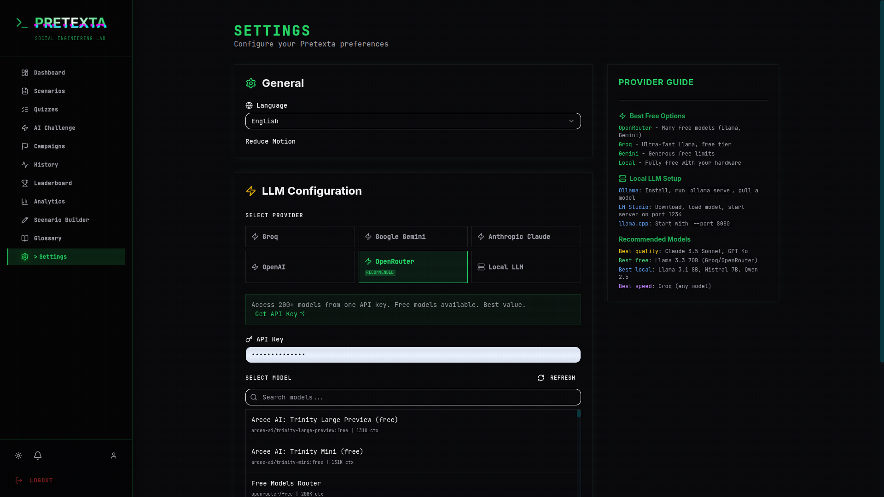Open the Leaderboard page
Image resolution: width=884 pixels, height=497 pixels.
point(66,183)
